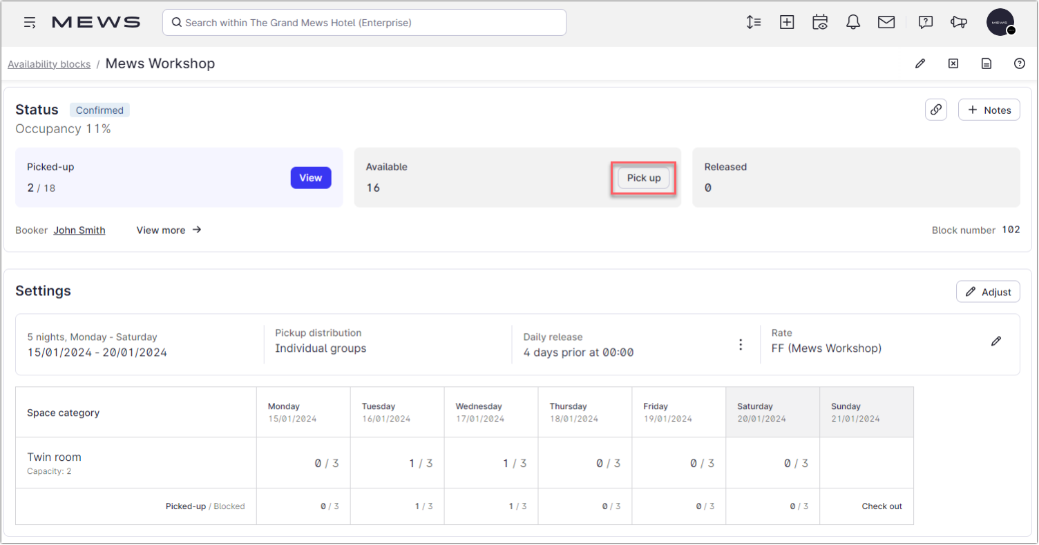Viewport: 1039px width, 545px height.
Task: Open the sort/queue icon in top bar
Action: (754, 22)
